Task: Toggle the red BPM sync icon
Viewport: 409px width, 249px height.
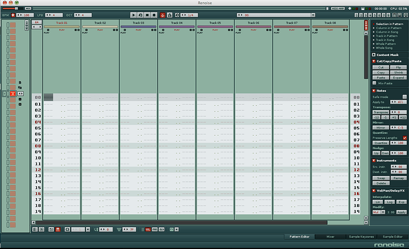Action: point(13,15)
